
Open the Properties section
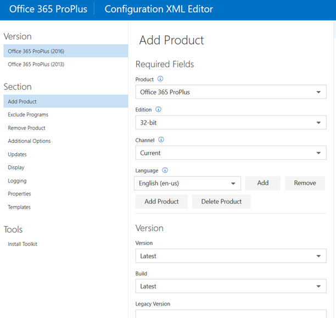(x=66, y=194)
